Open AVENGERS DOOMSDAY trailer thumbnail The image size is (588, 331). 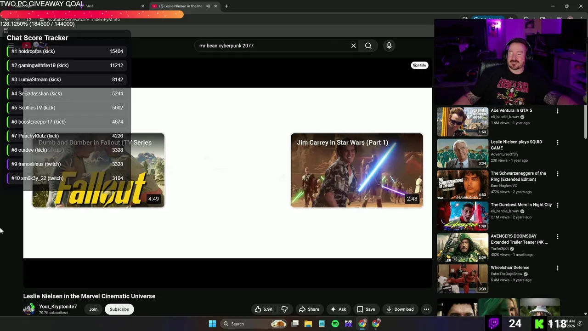coord(463,247)
